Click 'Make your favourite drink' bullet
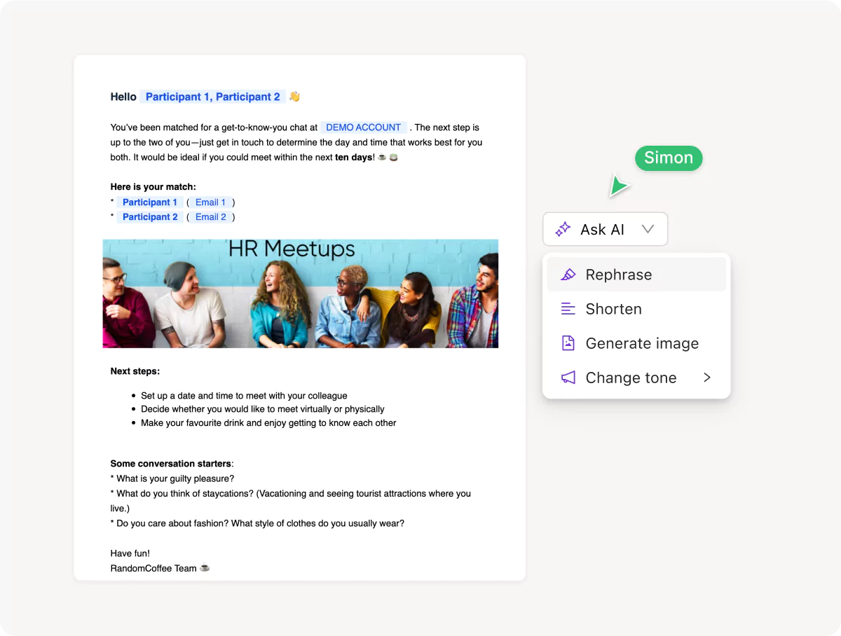 point(268,423)
